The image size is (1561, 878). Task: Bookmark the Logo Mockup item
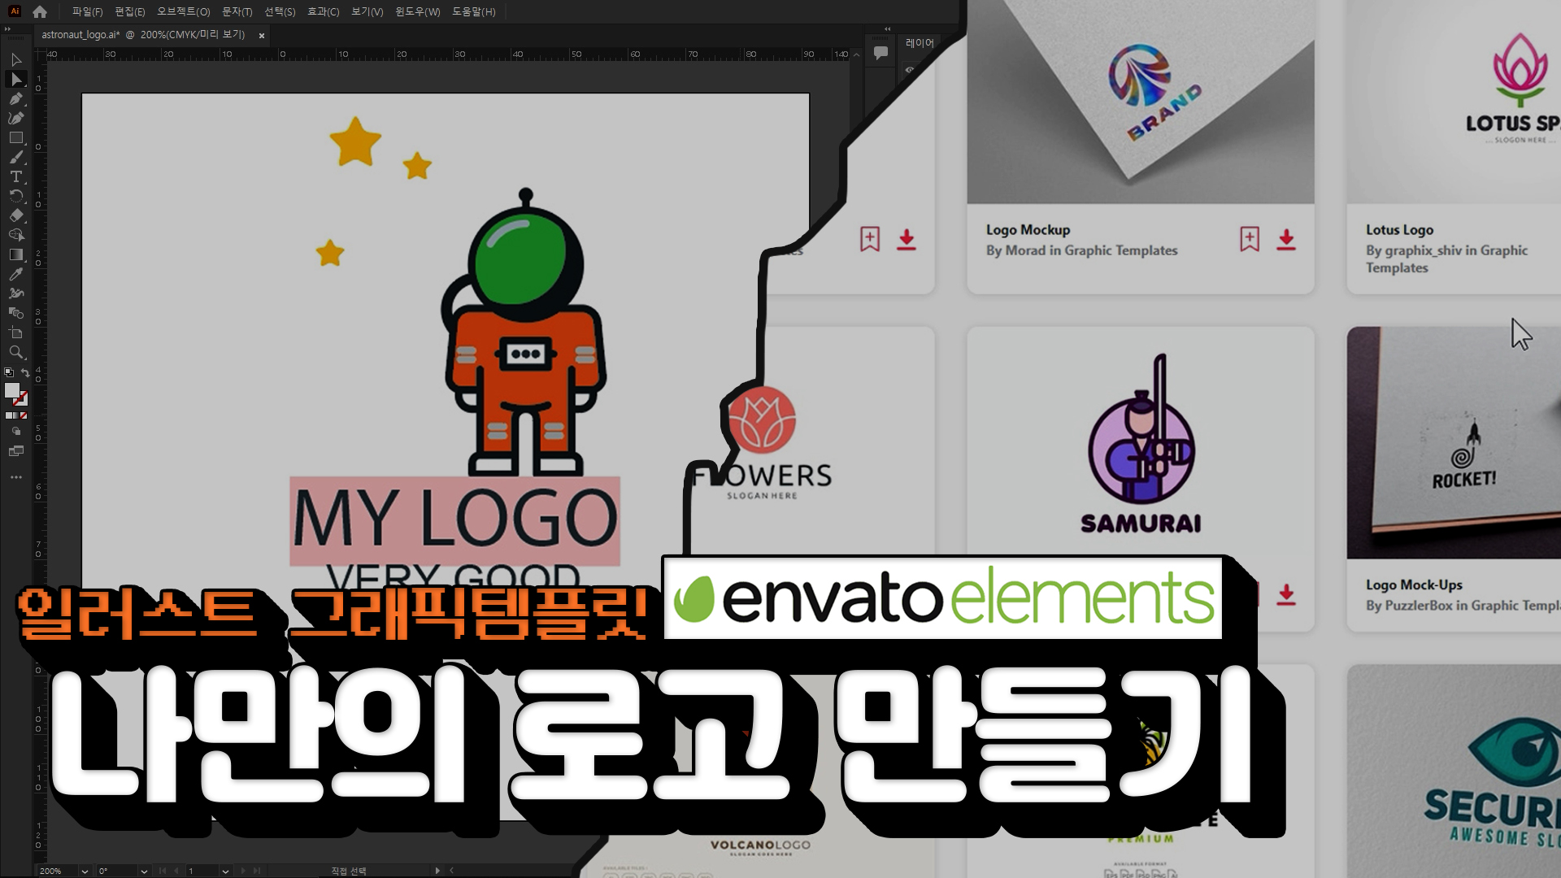[1249, 239]
